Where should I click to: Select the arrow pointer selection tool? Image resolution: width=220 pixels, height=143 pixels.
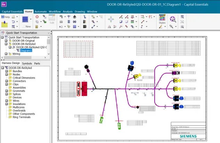(171, 26)
